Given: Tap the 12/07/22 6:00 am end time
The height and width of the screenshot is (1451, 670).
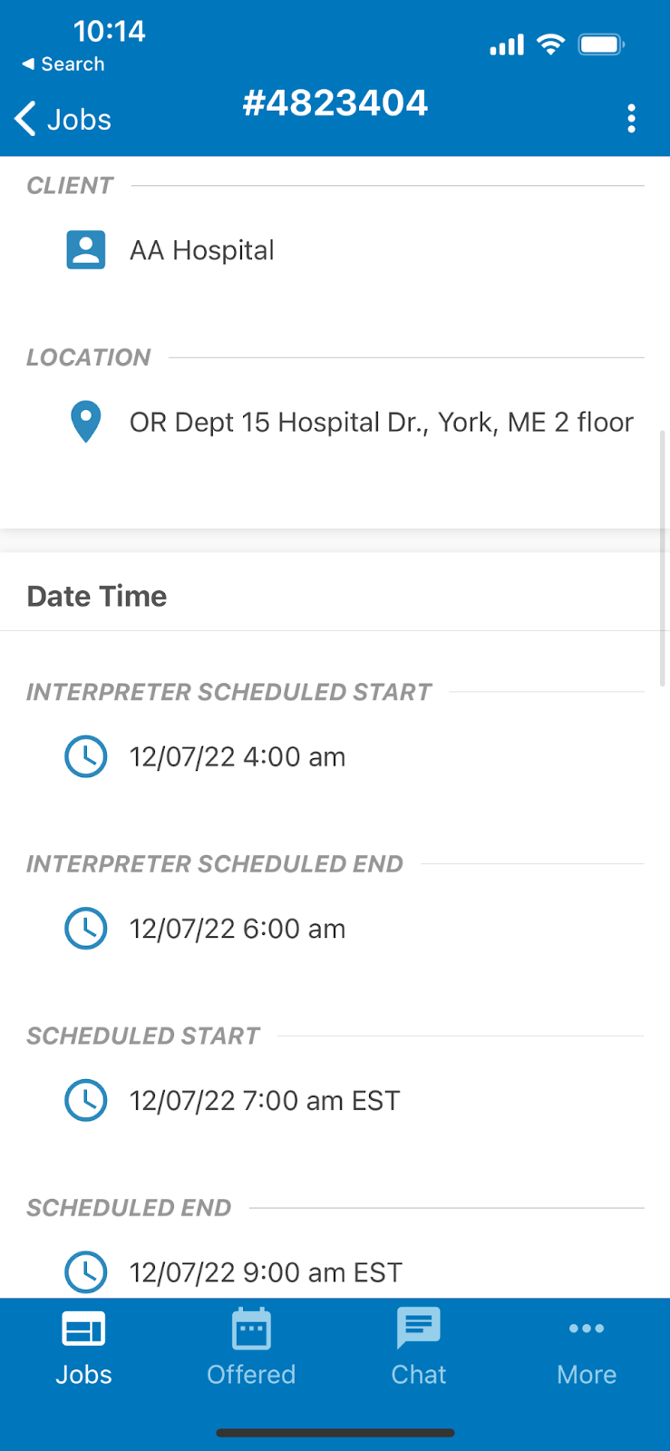Looking at the screenshot, I should (238, 930).
